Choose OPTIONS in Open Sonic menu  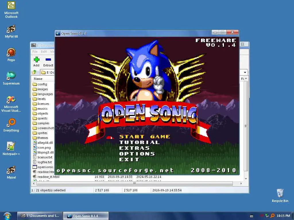(x=137, y=154)
